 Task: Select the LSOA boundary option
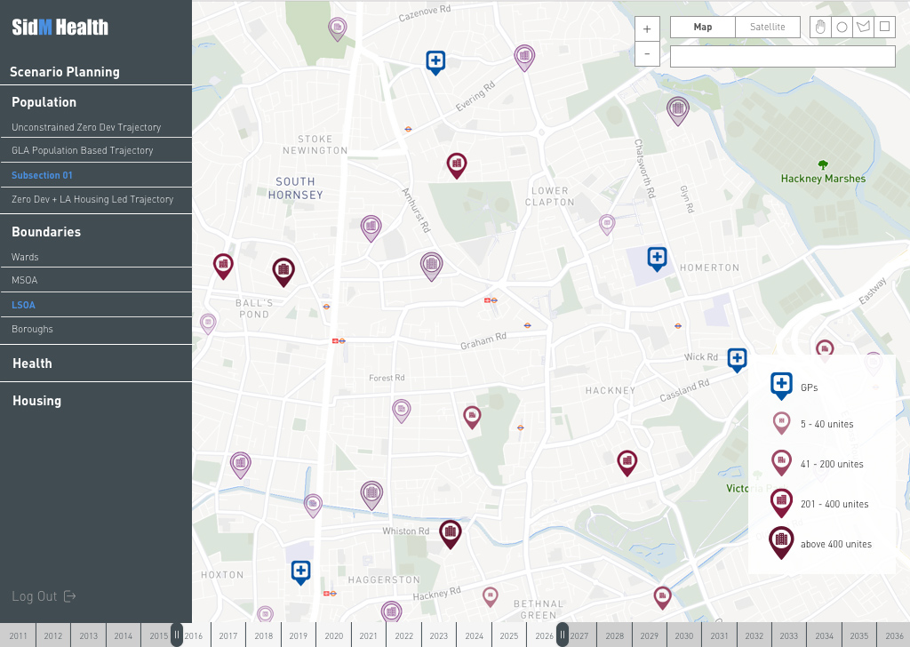click(24, 305)
